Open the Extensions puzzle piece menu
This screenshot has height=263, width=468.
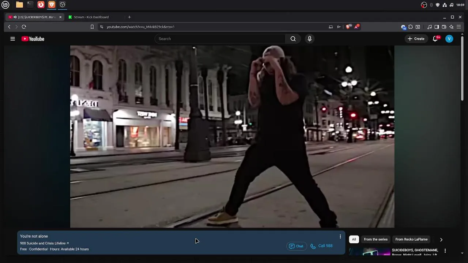(x=411, y=27)
